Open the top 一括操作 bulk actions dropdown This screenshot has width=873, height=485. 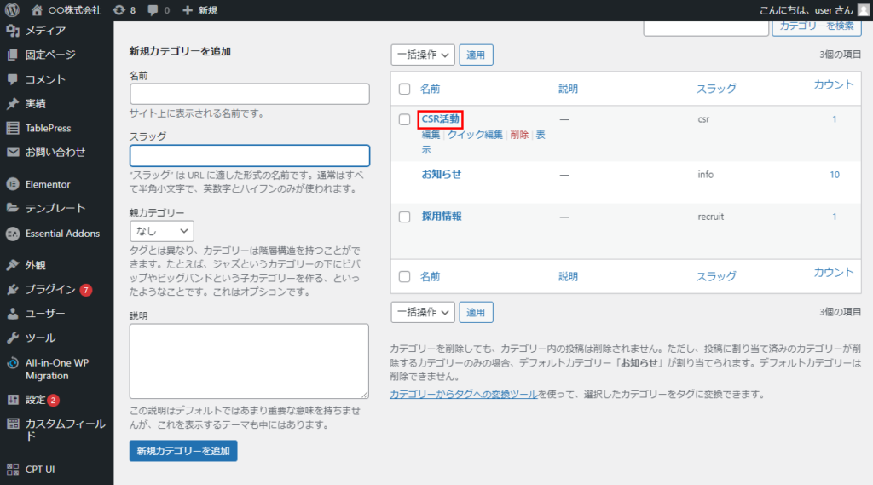pos(423,55)
